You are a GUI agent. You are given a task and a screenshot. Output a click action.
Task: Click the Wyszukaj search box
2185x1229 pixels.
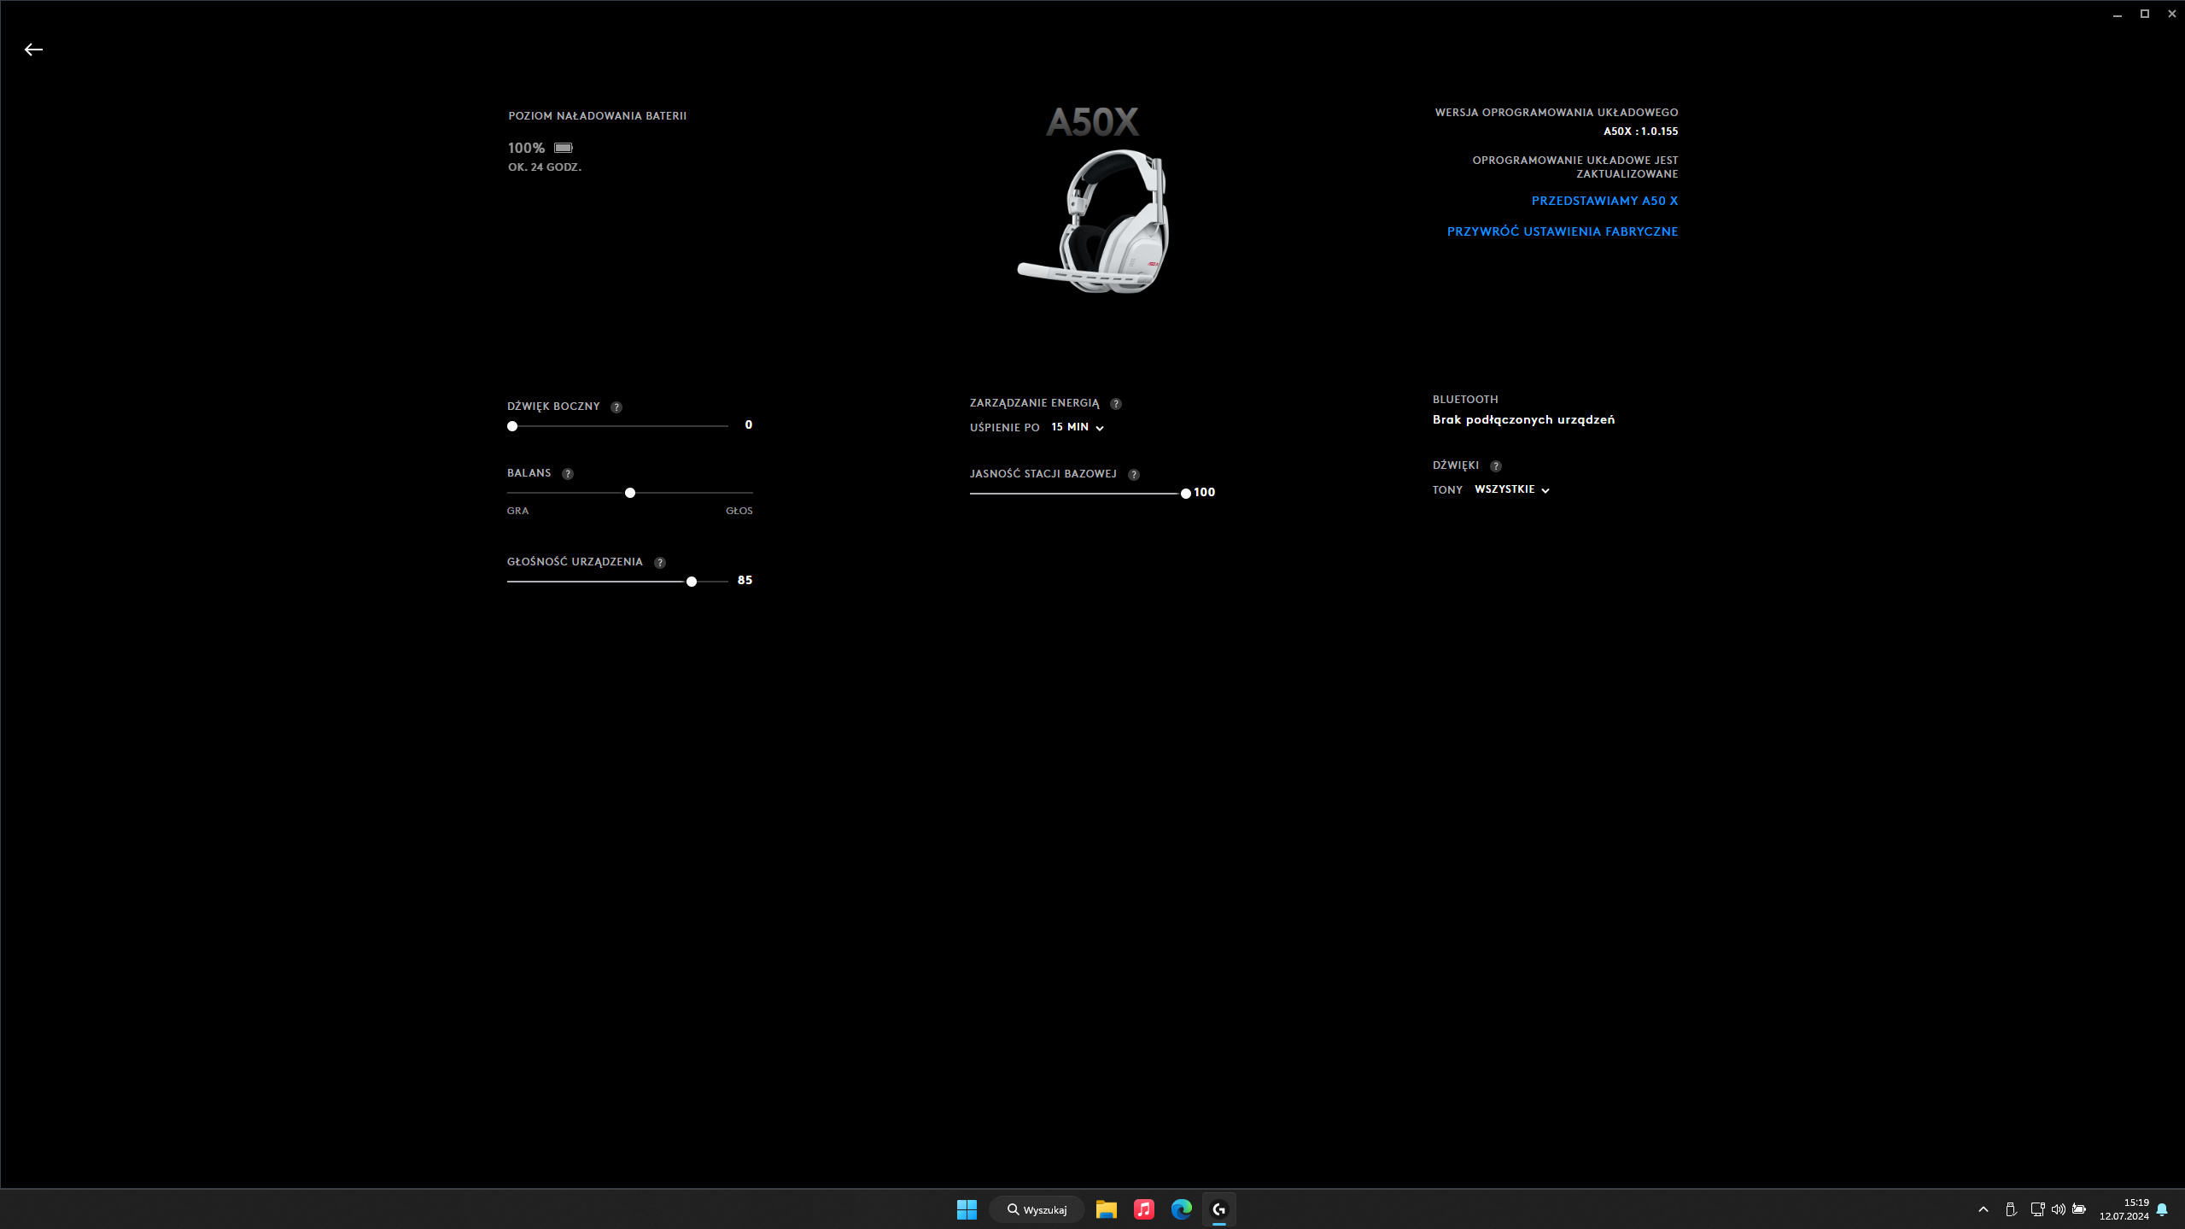point(1037,1209)
